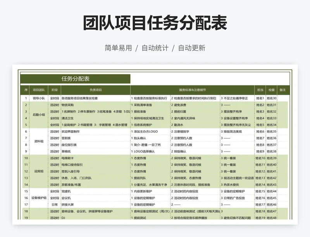
Task: Select the 担当 column header
Action: tap(260, 90)
